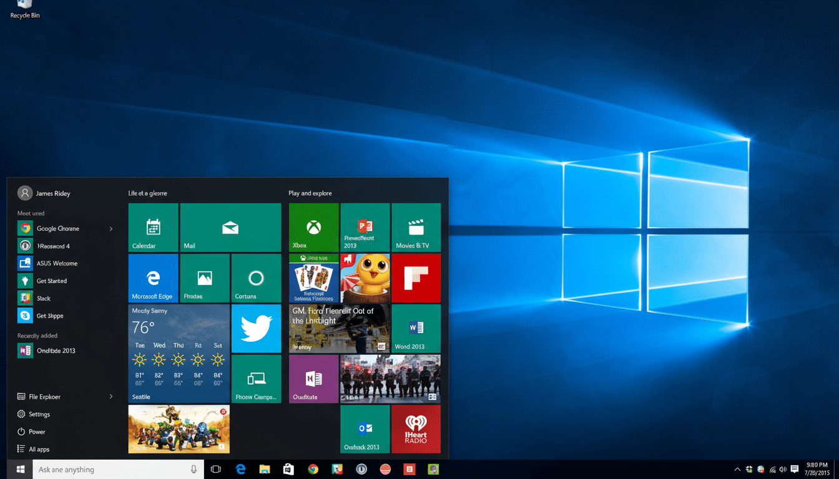Open the Photos tile

[205, 278]
